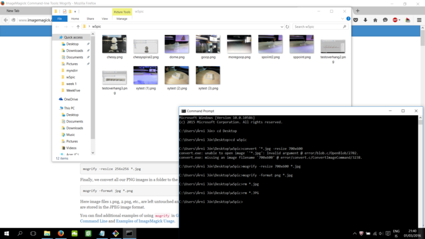Screen dimensions: 425x239
Task: Click the navigation pane scroll down arrow
Action: click(x=93, y=153)
